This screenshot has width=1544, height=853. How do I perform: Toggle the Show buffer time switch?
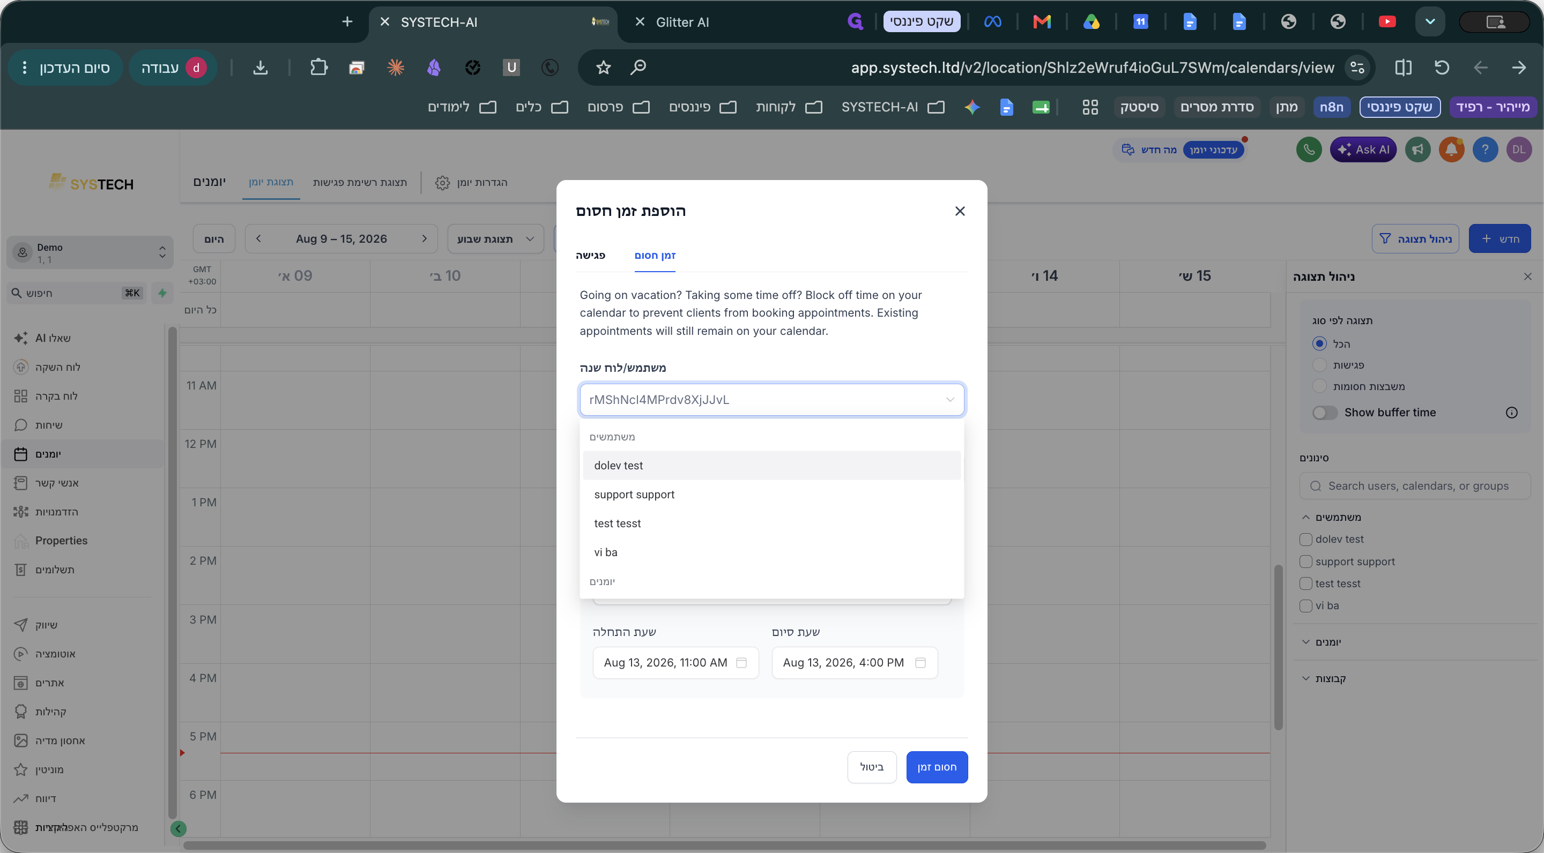tap(1325, 413)
